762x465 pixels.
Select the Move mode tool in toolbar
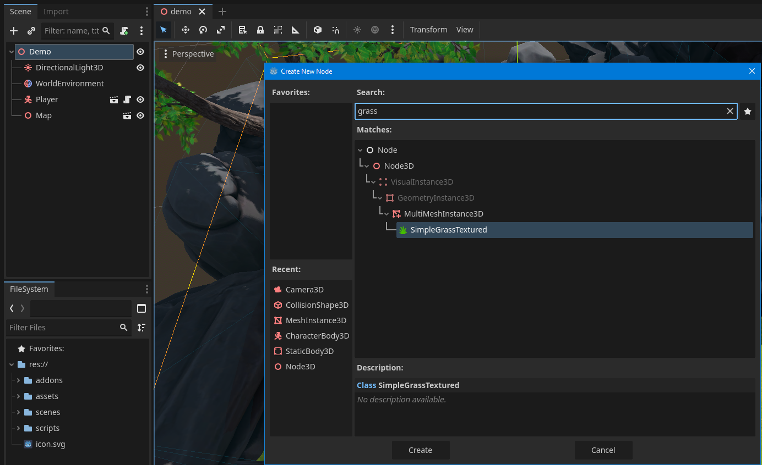click(186, 30)
